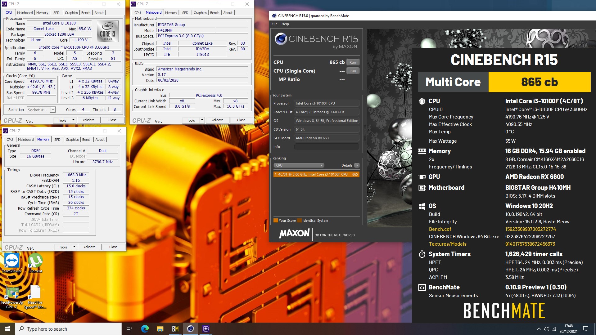Open Need for Speed desktop shortcut
Screen dimensions: 596x335
35,297
